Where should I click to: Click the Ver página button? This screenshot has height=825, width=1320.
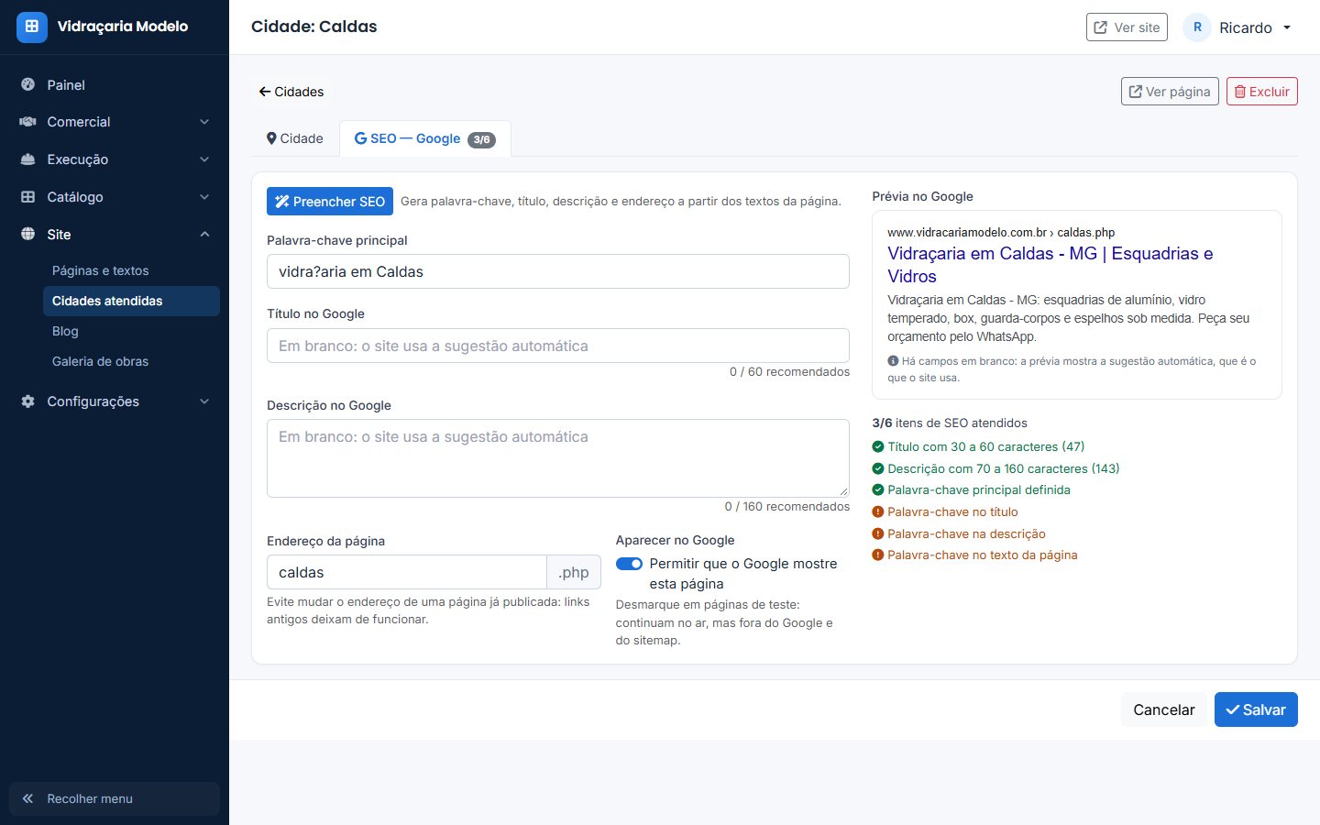[1170, 92]
